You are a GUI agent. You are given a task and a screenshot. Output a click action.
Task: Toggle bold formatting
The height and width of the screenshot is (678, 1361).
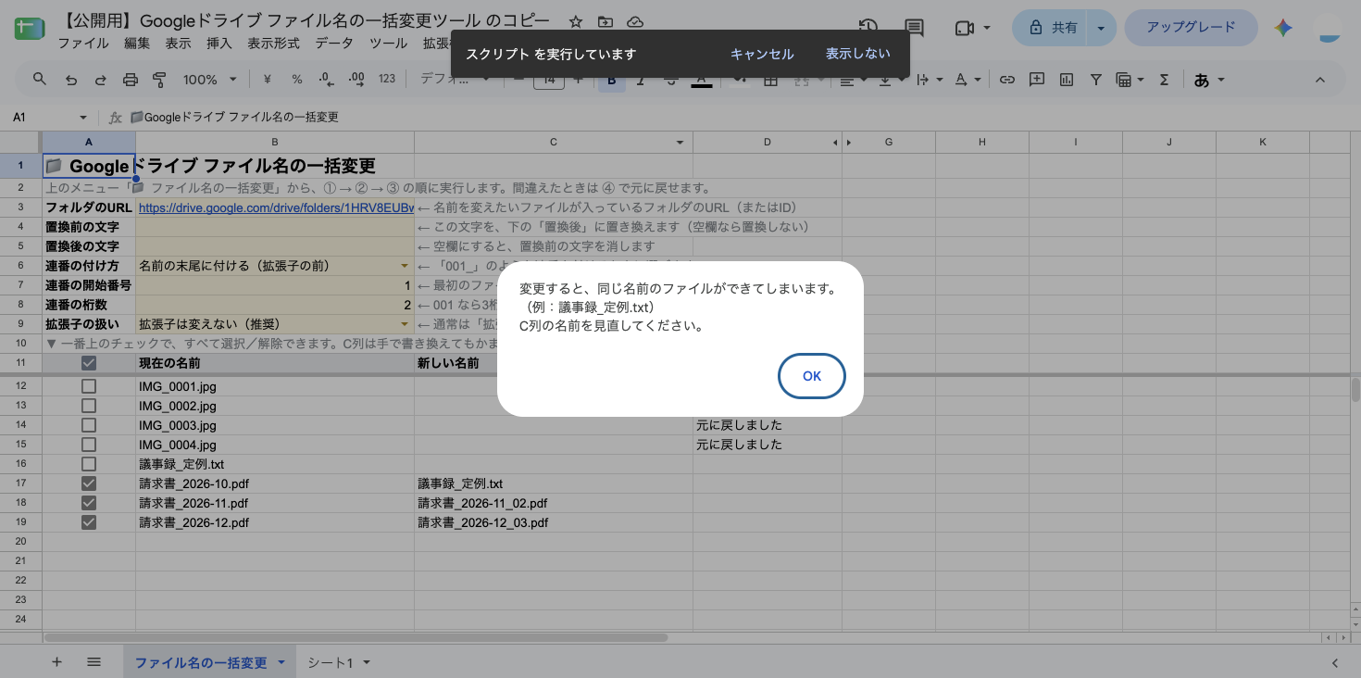coord(611,82)
